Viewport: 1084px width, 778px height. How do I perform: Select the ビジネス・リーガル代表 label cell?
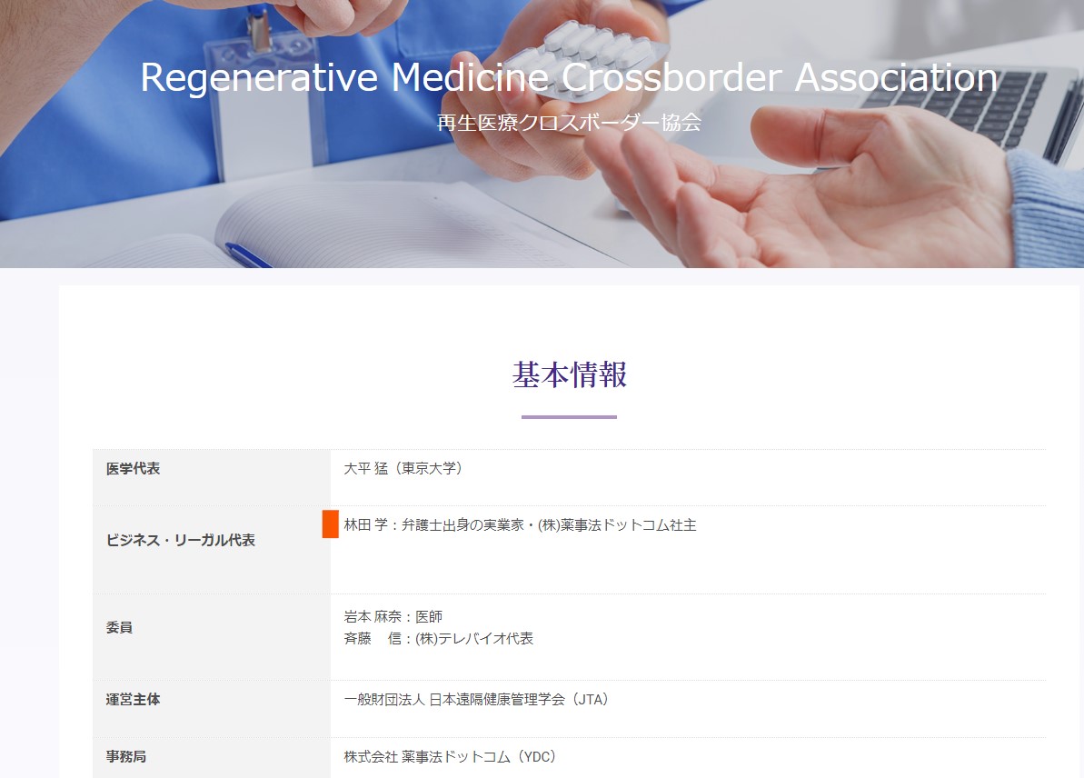(212, 549)
